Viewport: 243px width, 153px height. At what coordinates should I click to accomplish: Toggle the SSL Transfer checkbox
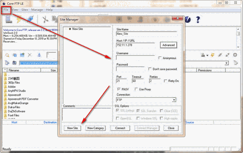coord(138,111)
